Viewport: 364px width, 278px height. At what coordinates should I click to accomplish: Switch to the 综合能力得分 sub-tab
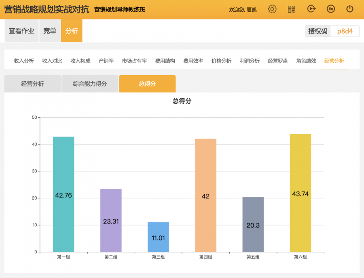coord(90,84)
